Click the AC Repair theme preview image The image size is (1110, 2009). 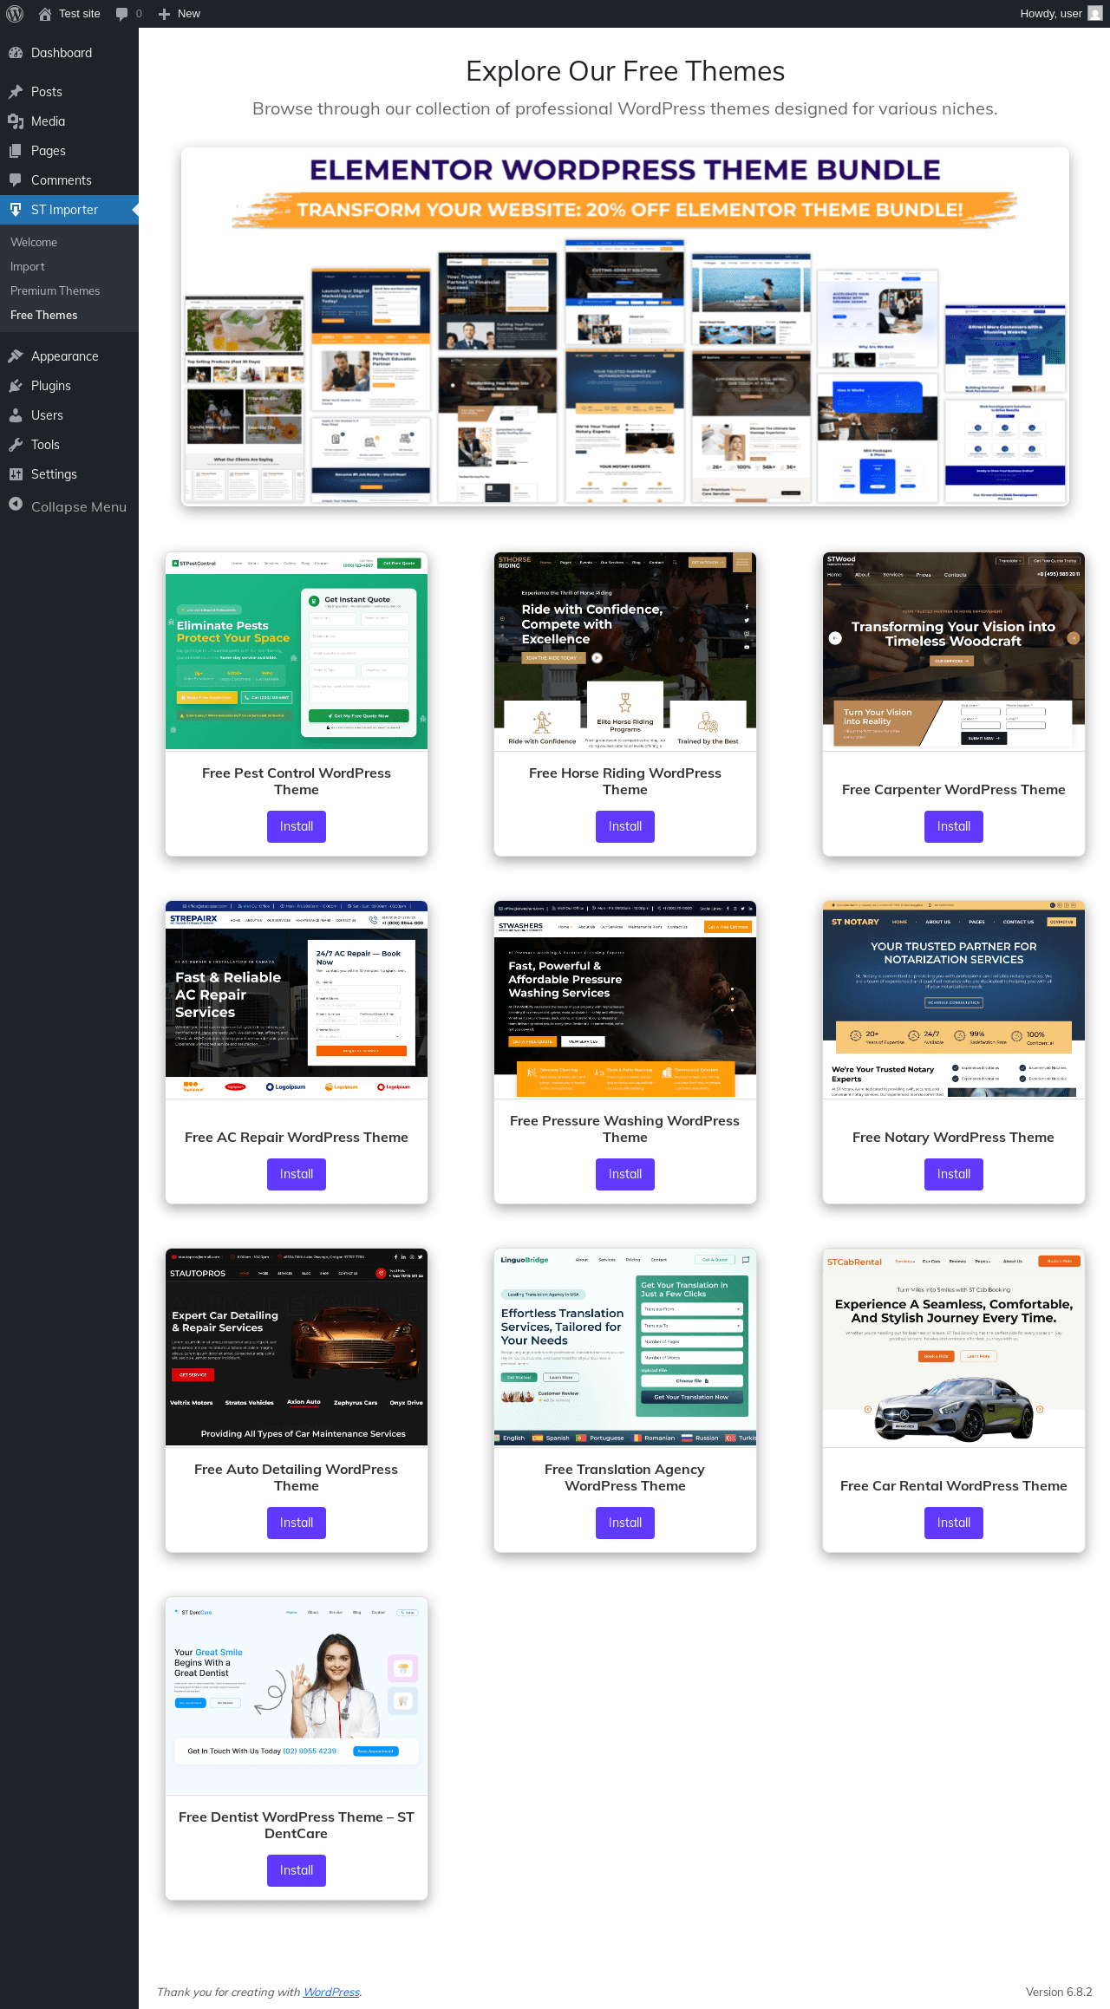(297, 1000)
